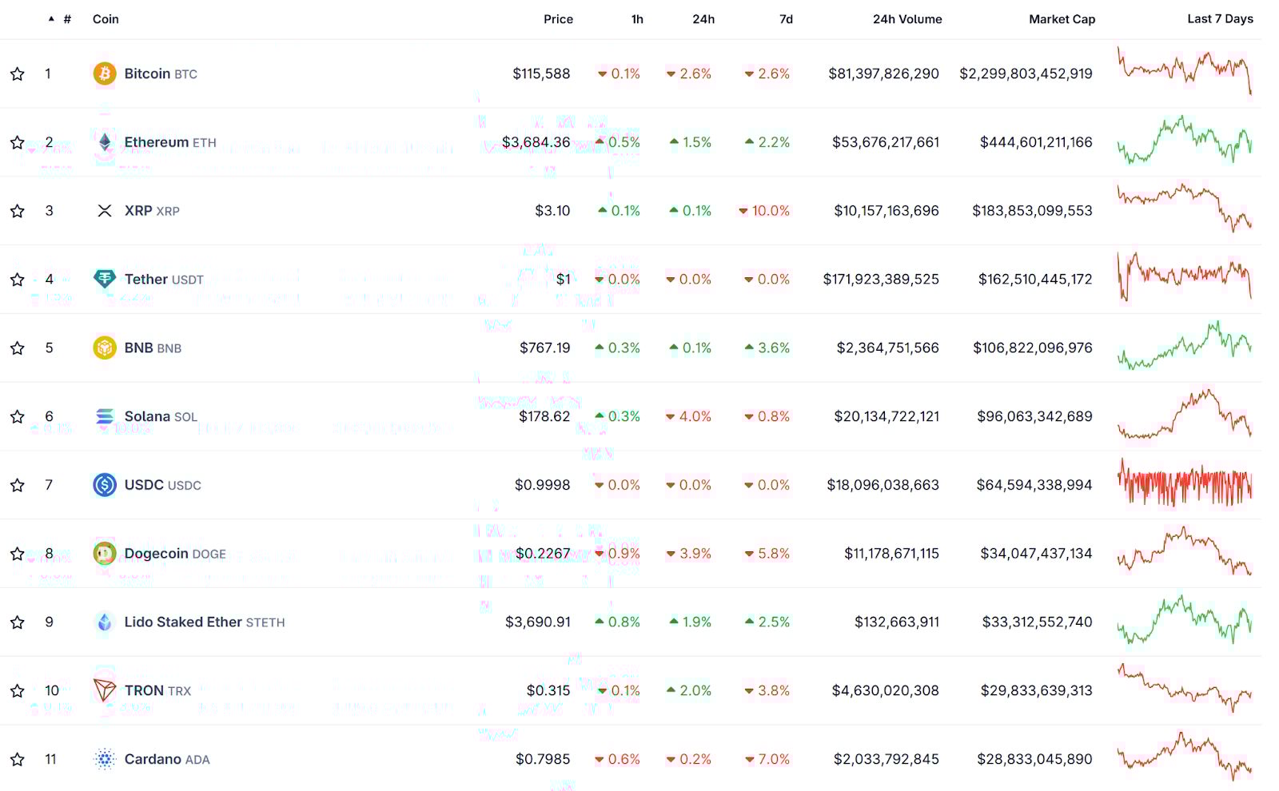1279x791 pixels.
Task: Click the BNB yellow logo icon
Action: (105, 348)
